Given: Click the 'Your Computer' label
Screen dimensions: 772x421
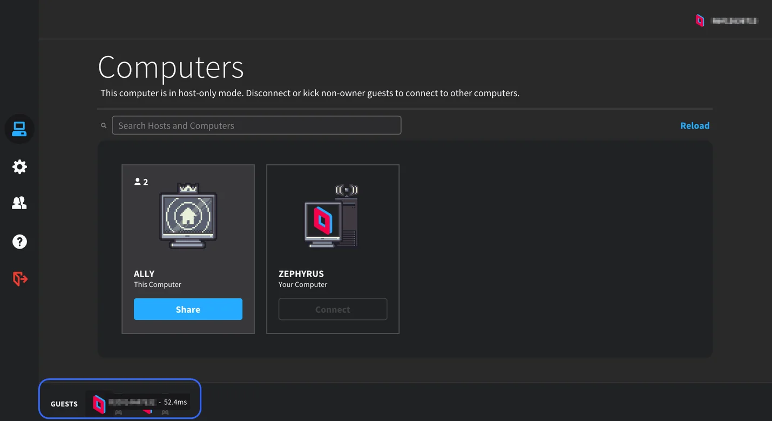Looking at the screenshot, I should click(x=303, y=284).
